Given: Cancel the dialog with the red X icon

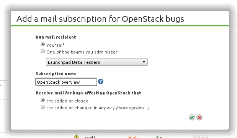Looking at the screenshot, I should click(x=199, y=117).
